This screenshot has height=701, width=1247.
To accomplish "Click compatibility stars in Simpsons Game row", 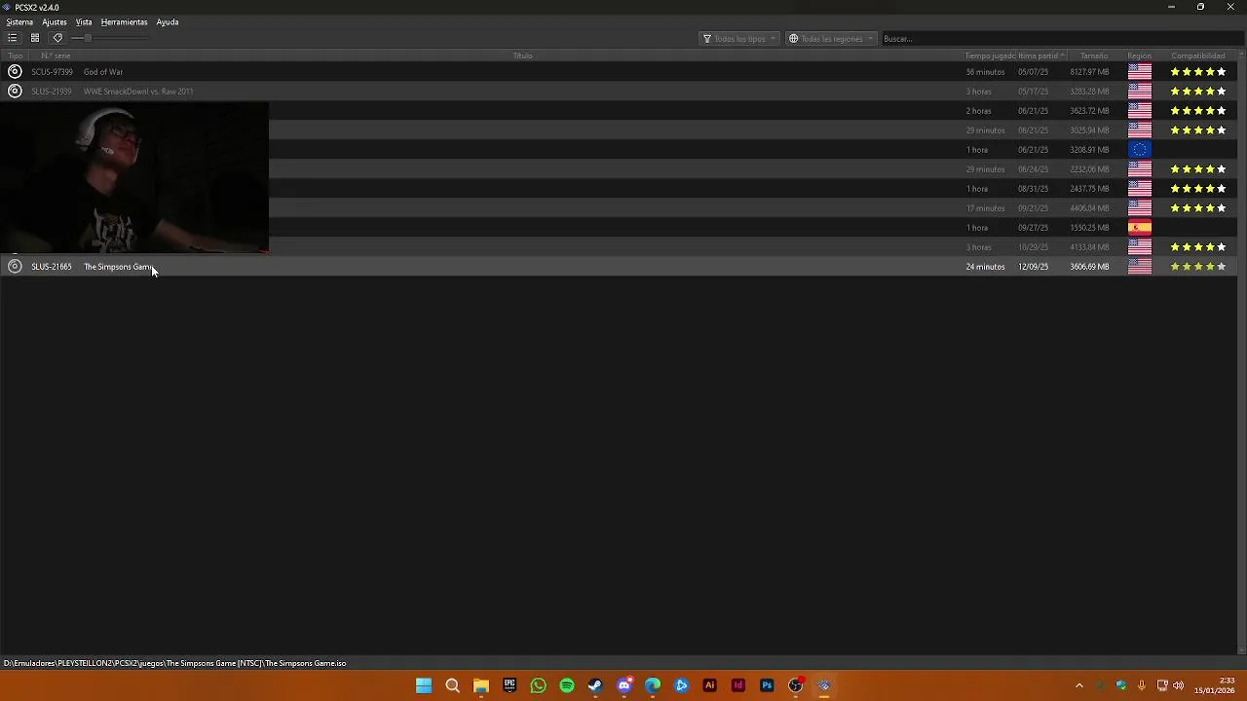I will [x=1198, y=267].
